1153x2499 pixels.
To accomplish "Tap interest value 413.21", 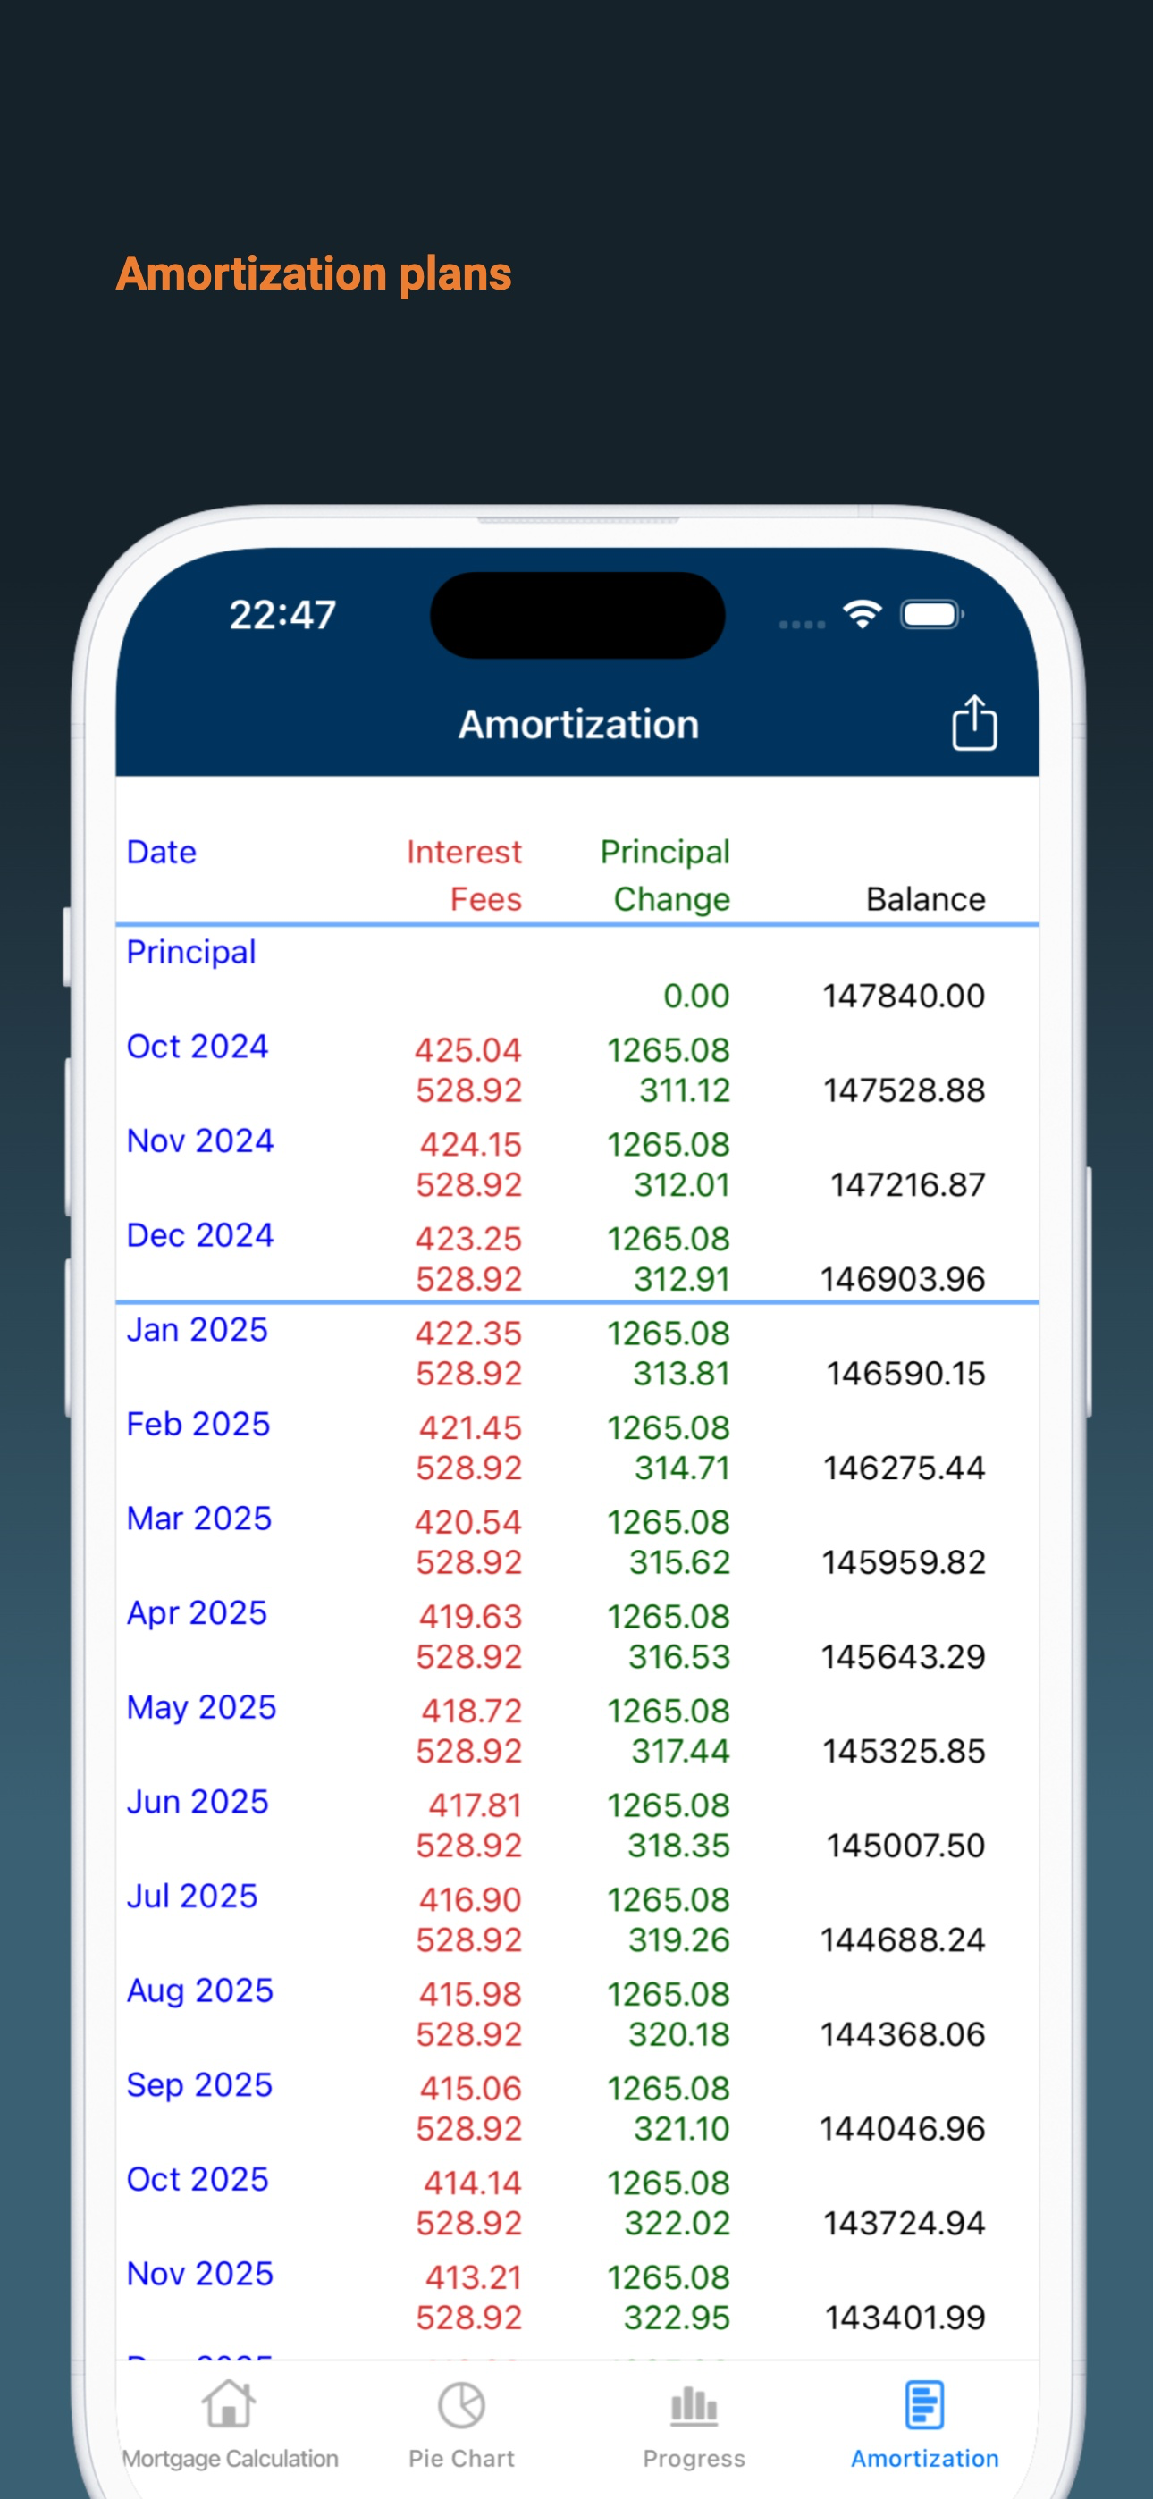I will [473, 2276].
